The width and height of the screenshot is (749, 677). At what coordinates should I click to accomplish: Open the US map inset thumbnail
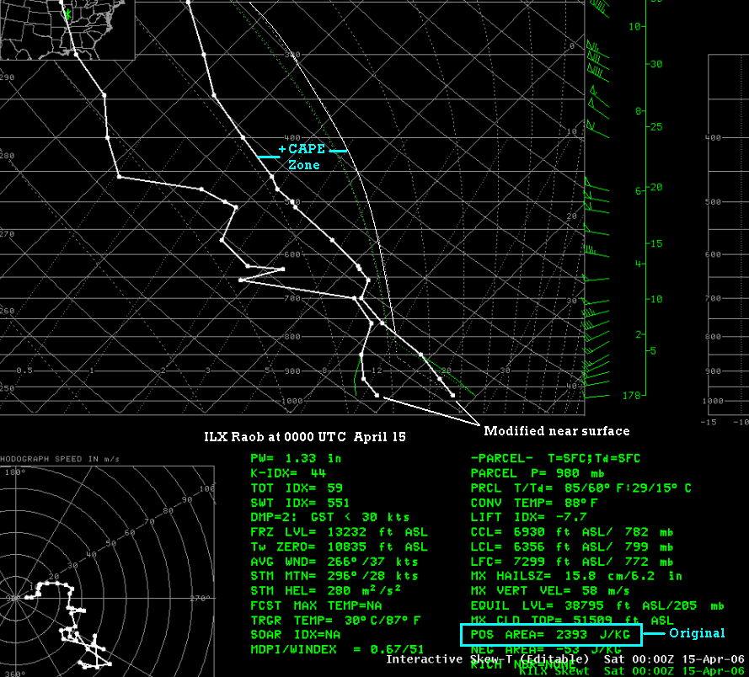(x=67, y=29)
